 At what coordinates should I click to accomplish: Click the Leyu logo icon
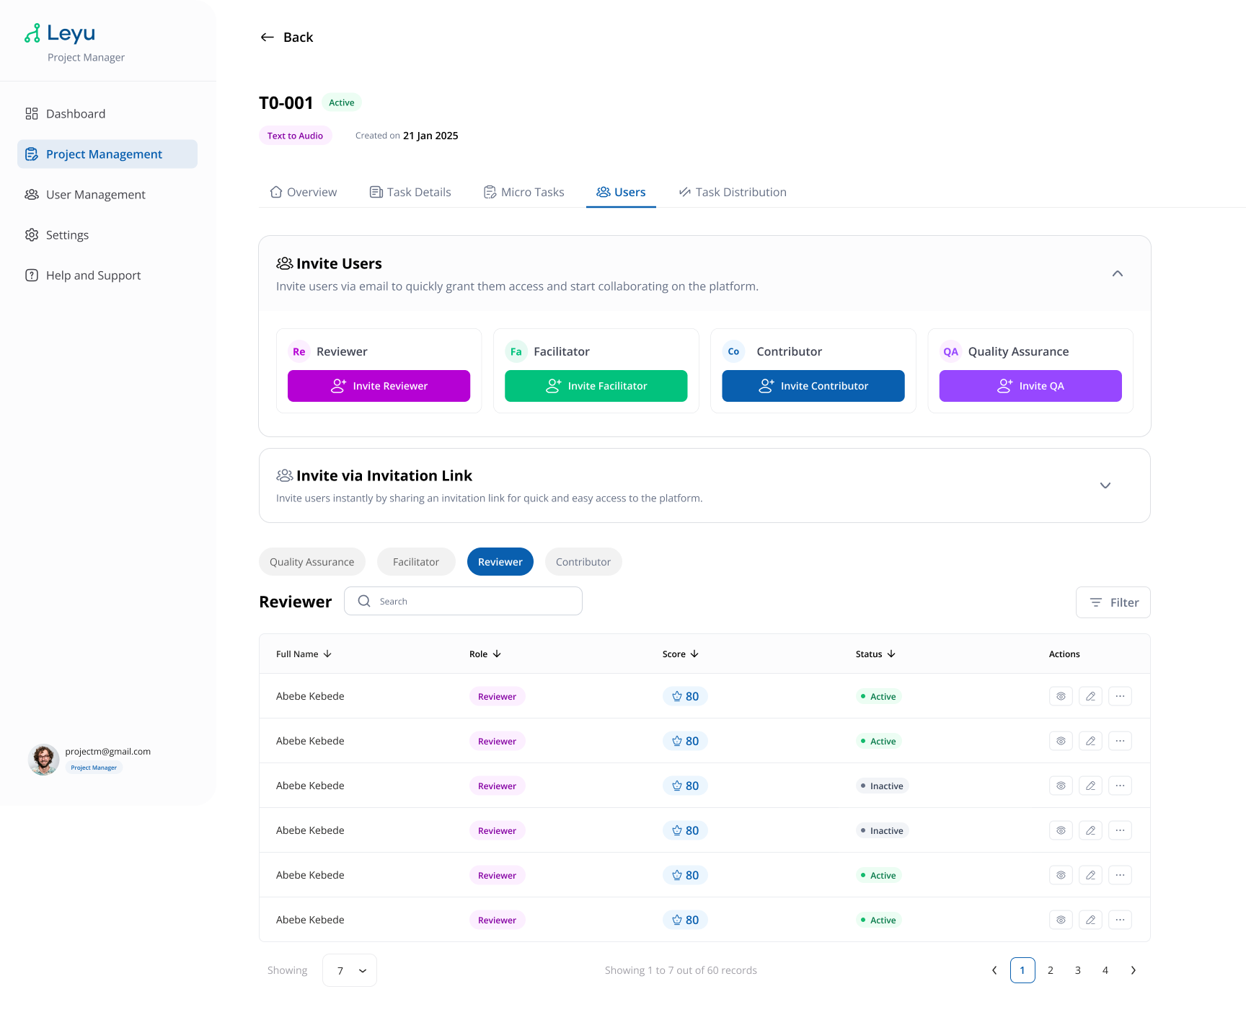tap(32, 33)
